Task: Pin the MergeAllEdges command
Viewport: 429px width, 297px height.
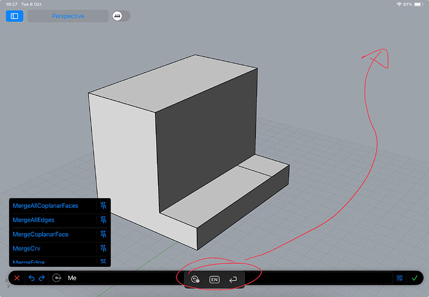Action: coord(103,220)
